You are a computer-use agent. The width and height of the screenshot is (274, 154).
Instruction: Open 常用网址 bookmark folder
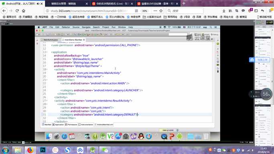point(170,17)
